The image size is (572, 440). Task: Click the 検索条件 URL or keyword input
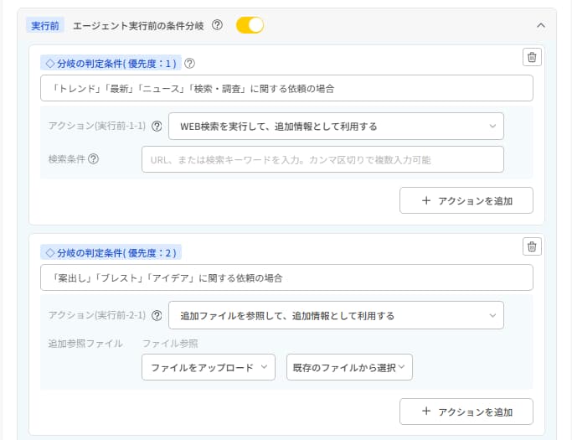tap(322, 159)
